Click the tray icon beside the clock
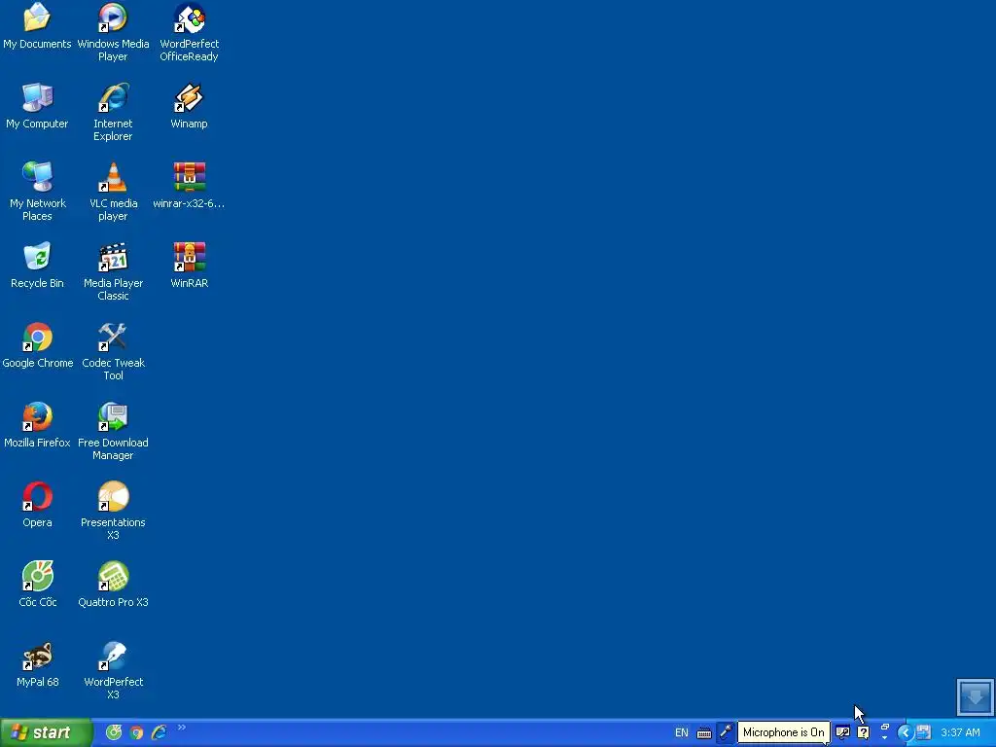 tap(924, 733)
